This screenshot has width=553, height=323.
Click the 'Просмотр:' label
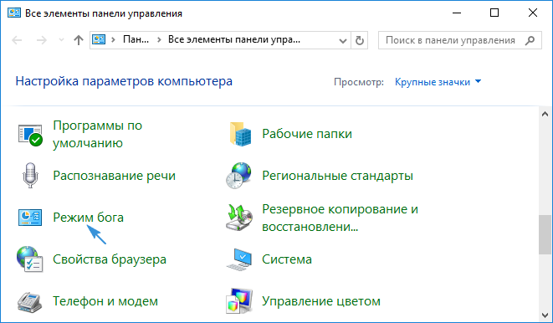pos(359,82)
